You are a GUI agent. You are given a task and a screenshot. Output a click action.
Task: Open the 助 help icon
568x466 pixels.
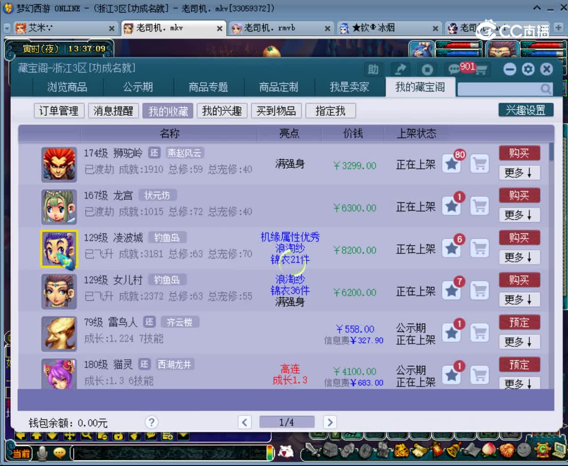point(373,69)
